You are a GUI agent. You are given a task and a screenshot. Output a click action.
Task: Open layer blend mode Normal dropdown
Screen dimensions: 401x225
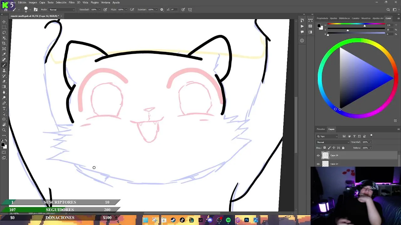coord(333,142)
